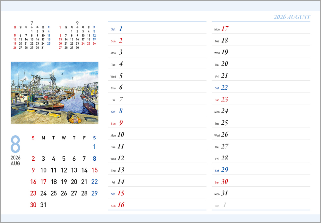Pick date 20 in the large August grid
Screen dimensions: 321x223
tap(74, 182)
